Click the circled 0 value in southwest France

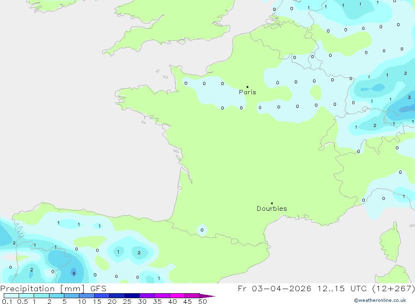[x=202, y=230]
